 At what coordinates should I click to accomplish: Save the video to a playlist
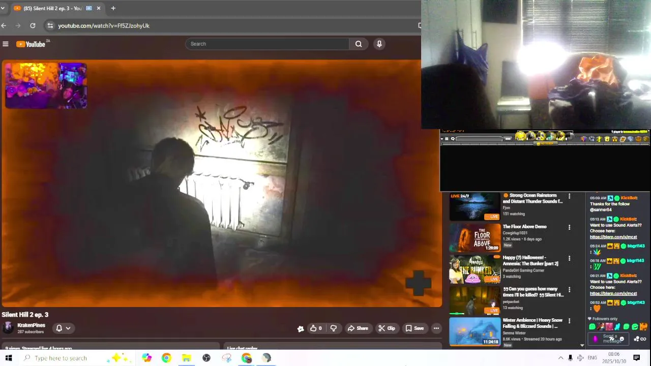click(x=414, y=328)
